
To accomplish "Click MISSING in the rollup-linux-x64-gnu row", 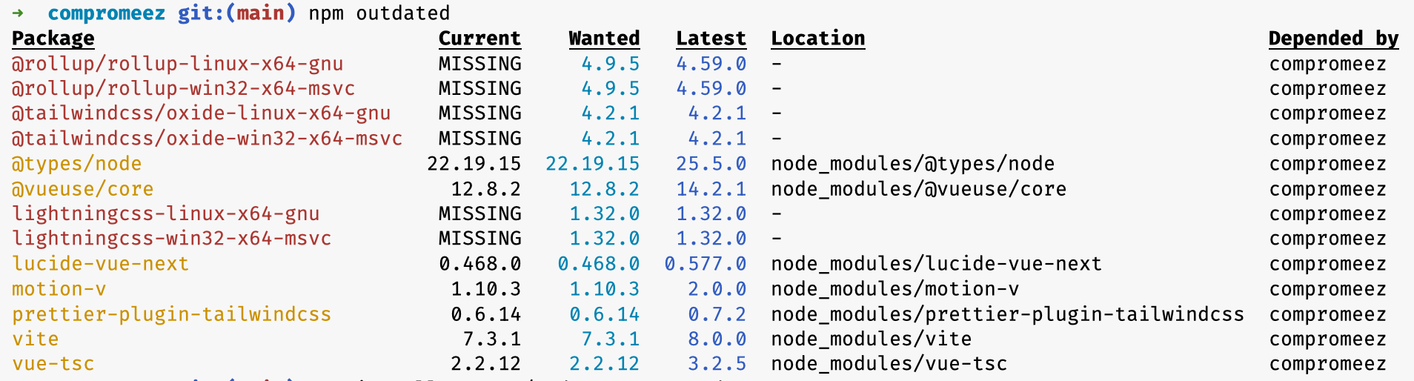I will 479,64.
